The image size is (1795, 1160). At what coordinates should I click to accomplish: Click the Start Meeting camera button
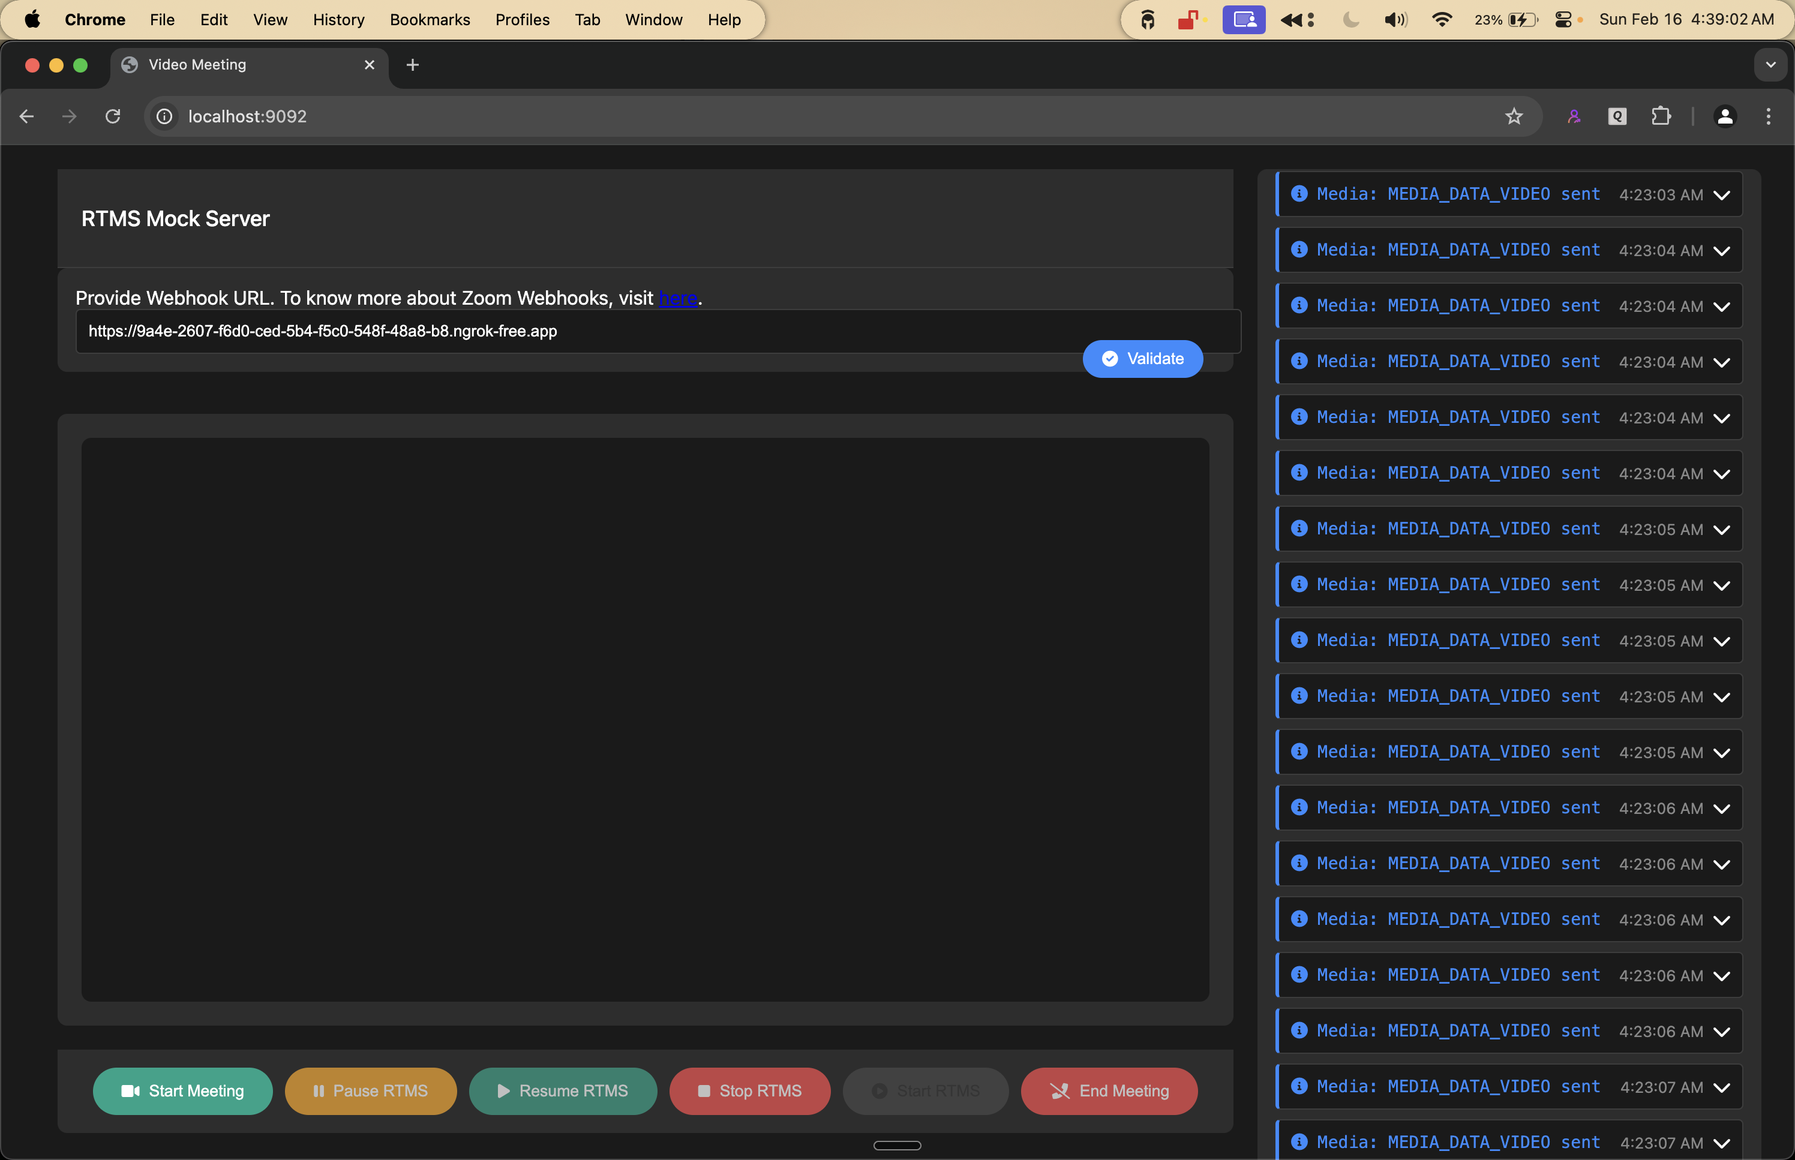point(182,1090)
